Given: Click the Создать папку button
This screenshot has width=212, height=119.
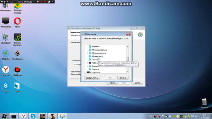Looking at the screenshot, I should pos(92,78).
